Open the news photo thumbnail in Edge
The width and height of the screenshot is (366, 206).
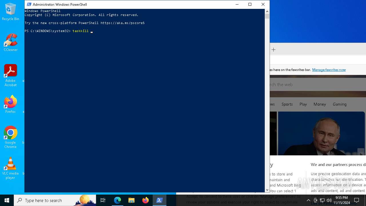pyautogui.click(x=321, y=133)
